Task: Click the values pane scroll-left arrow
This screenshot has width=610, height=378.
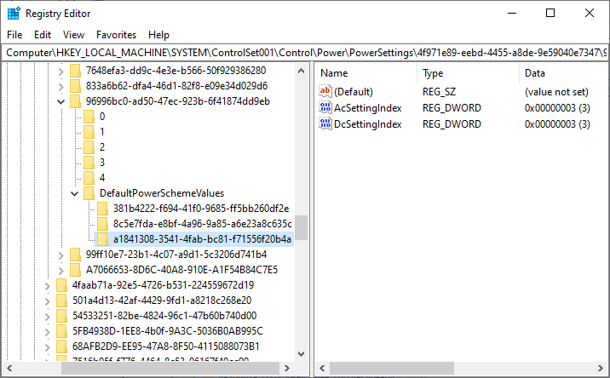Action: [x=322, y=368]
